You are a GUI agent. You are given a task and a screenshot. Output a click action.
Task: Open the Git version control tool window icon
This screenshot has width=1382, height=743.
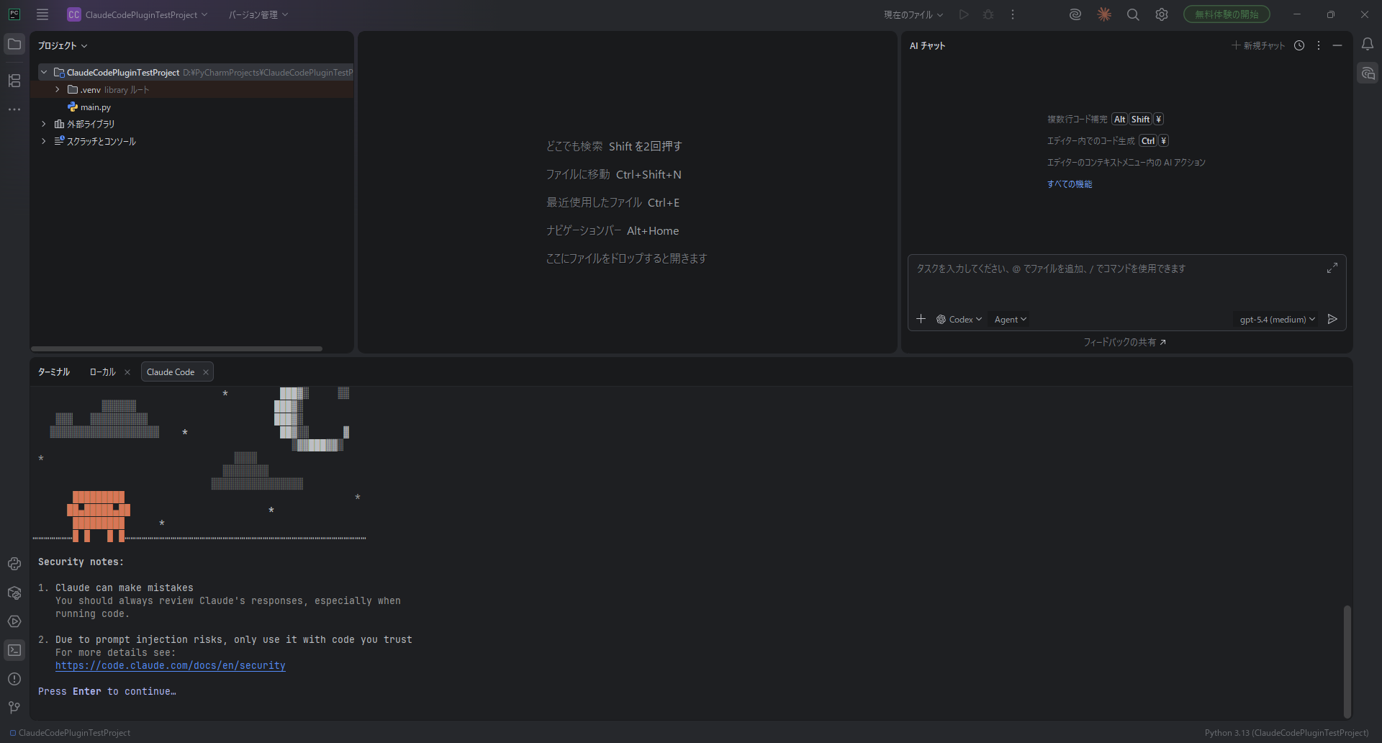14,708
